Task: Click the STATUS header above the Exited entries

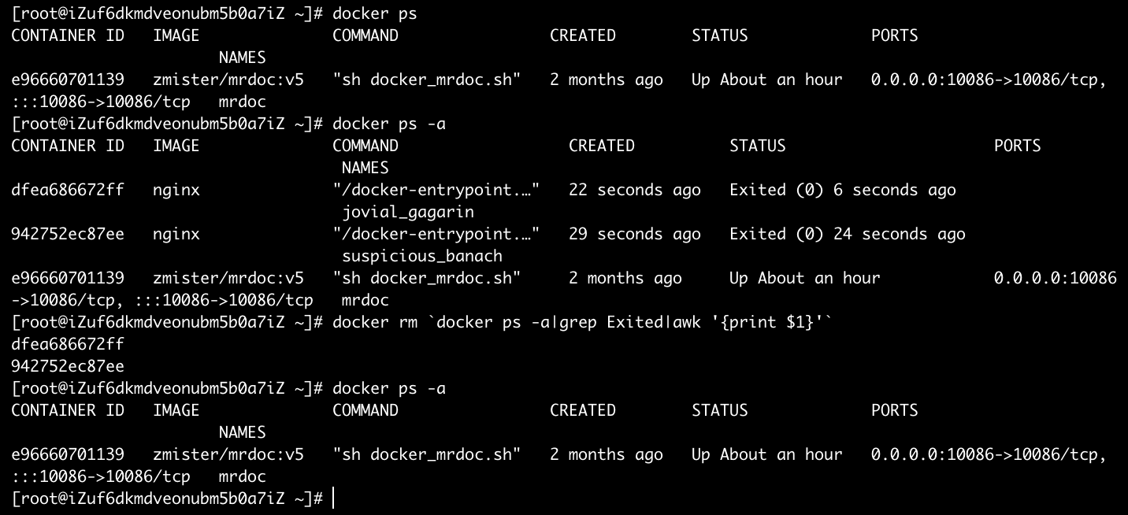Action: click(757, 146)
